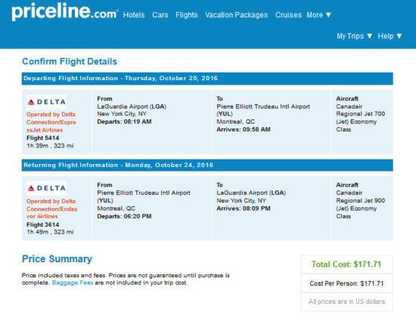Select Flight 5414 text
Screen dimensions: 416x328
(x=42, y=138)
